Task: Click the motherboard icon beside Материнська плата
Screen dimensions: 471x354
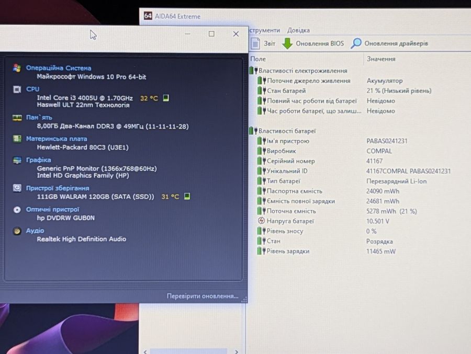Action: (17, 139)
